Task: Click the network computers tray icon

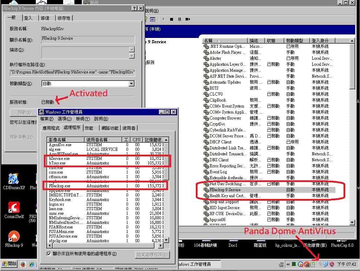Action: (325, 264)
